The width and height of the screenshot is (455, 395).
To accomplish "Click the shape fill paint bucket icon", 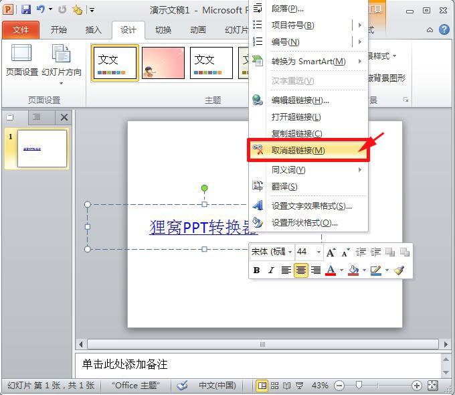I will 353,270.
